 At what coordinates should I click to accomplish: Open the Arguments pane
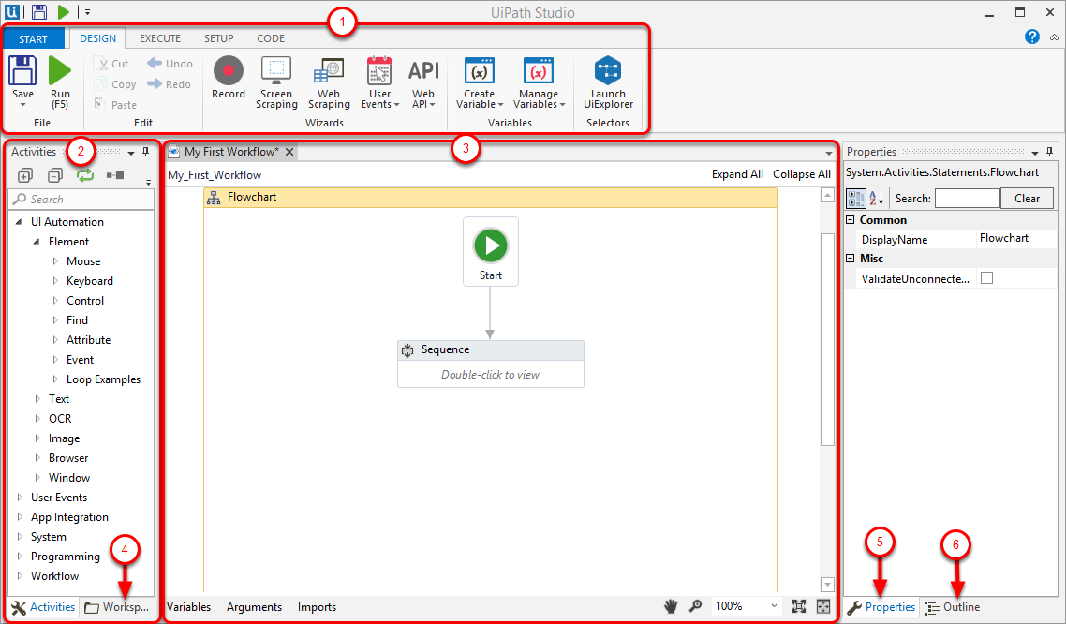coord(254,607)
